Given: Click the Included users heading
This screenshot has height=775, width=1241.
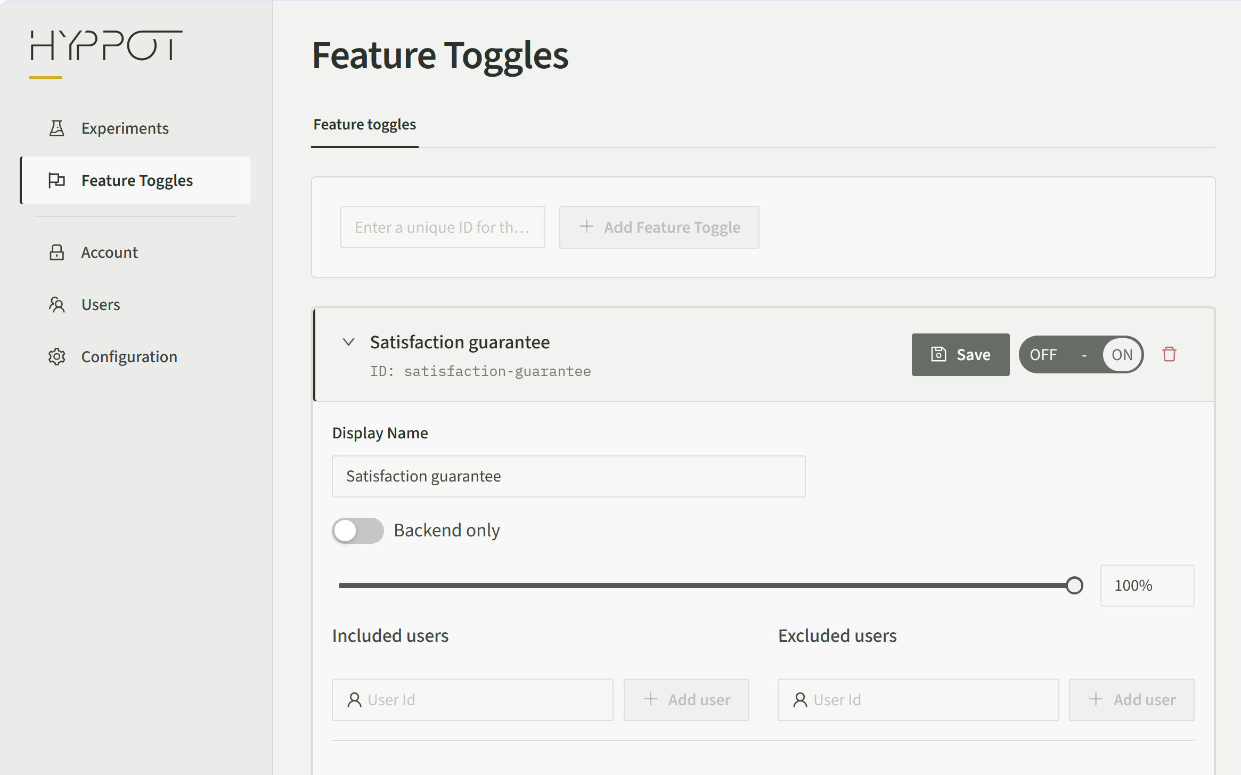Looking at the screenshot, I should (x=390, y=636).
